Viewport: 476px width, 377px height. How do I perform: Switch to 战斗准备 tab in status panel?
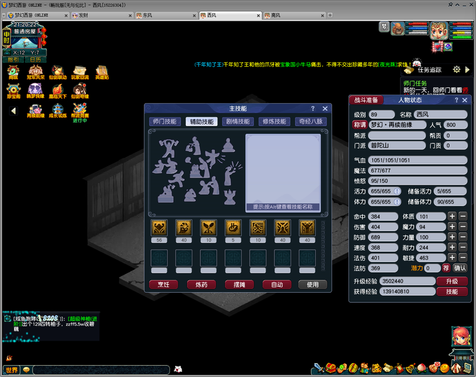(366, 100)
